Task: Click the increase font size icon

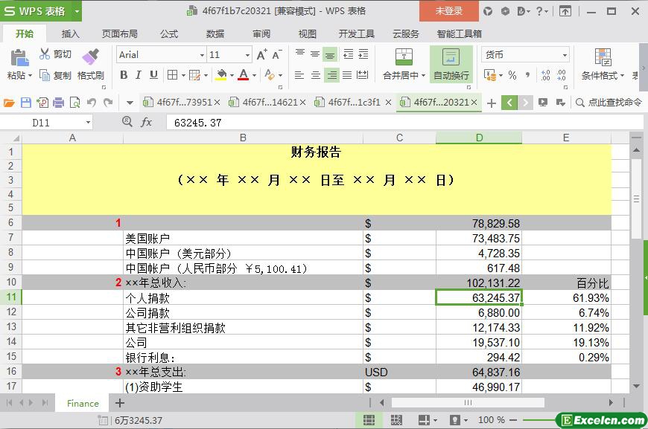Action: (x=261, y=55)
